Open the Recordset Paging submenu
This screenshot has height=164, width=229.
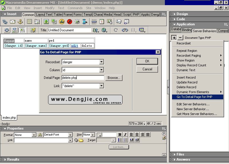coord(198,56)
